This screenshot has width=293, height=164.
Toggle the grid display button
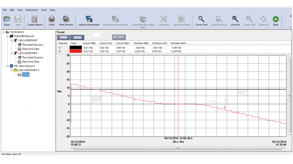click(x=77, y=37)
